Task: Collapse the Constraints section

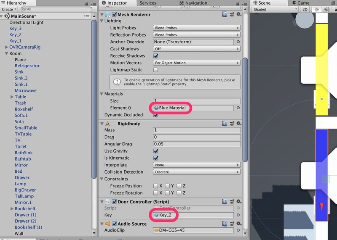Action: tap(102, 179)
